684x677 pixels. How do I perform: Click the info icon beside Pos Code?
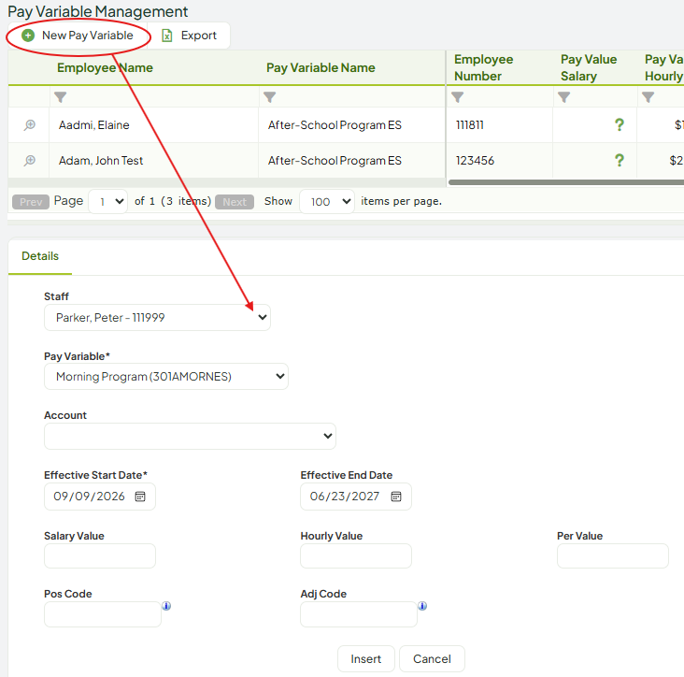point(166,606)
